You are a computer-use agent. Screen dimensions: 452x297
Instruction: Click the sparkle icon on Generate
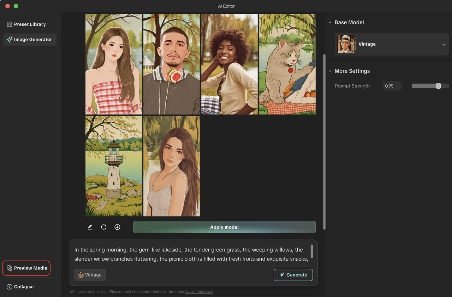point(282,275)
